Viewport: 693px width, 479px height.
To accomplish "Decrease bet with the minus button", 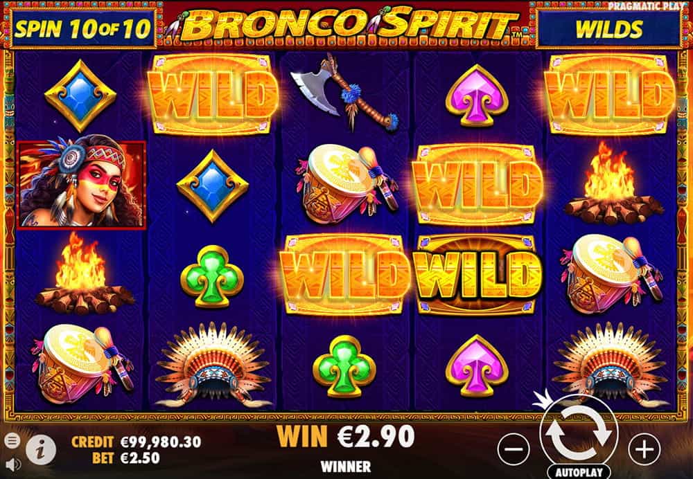I will [514, 449].
